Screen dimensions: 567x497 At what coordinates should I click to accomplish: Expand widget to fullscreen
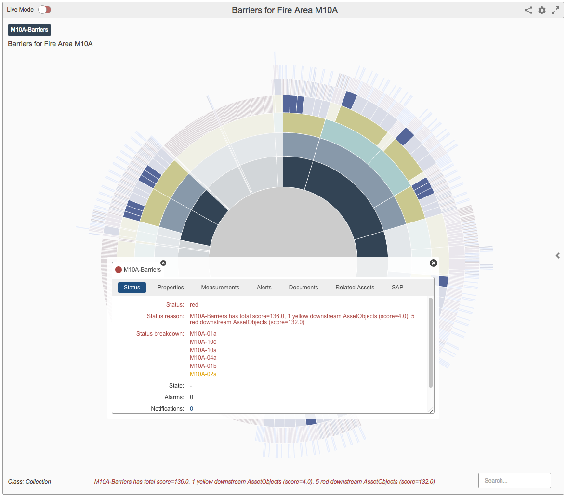[x=555, y=10]
